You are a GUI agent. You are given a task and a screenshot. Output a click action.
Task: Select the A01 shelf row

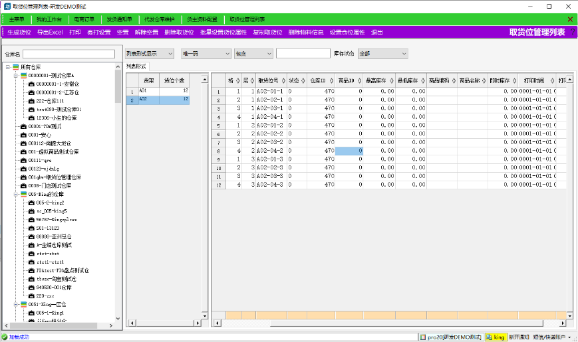[157, 90]
